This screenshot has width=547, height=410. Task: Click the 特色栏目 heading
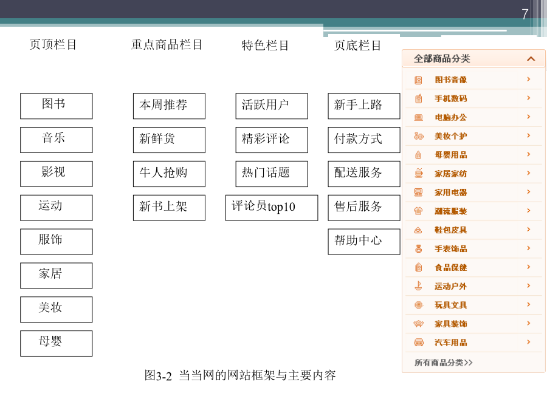[265, 46]
